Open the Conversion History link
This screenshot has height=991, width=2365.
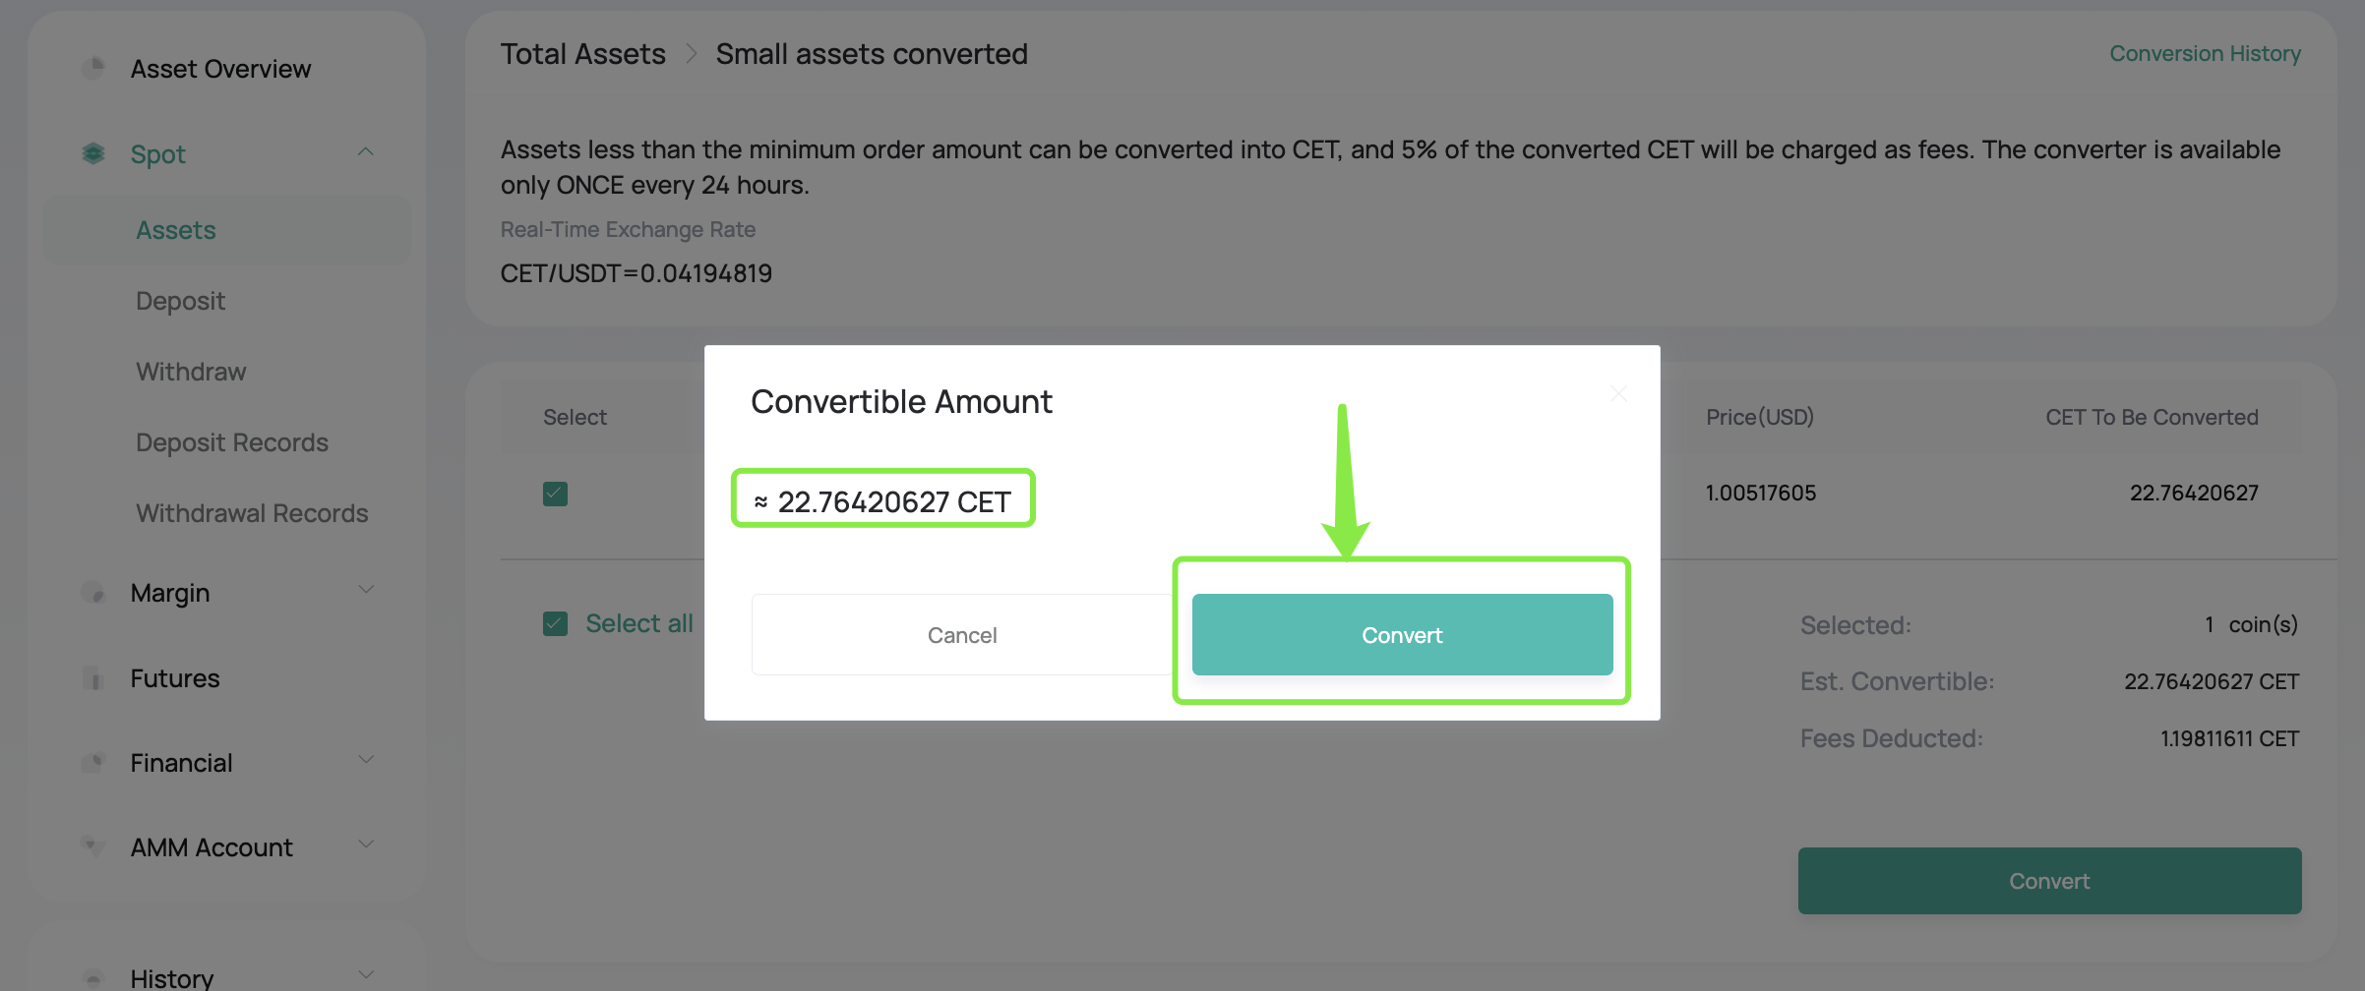point(2205,53)
